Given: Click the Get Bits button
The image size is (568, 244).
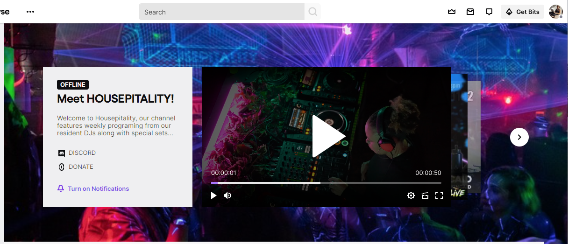Looking at the screenshot, I should pos(522,12).
